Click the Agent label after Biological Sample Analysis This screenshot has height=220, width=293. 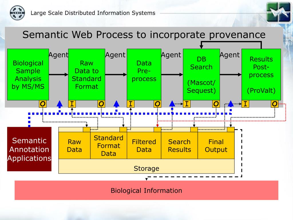tap(58, 55)
